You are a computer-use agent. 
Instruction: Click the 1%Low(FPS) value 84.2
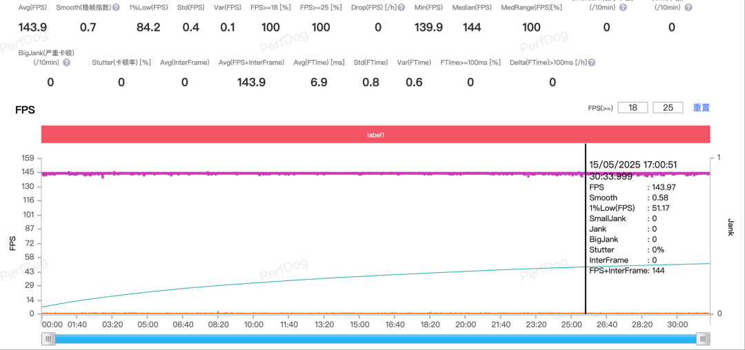coord(148,28)
